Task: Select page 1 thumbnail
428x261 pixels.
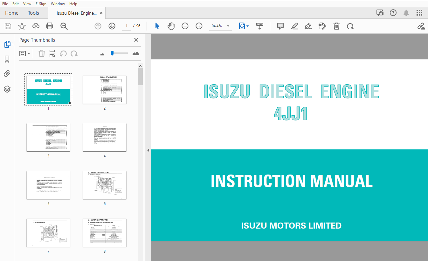Action: tap(48, 90)
